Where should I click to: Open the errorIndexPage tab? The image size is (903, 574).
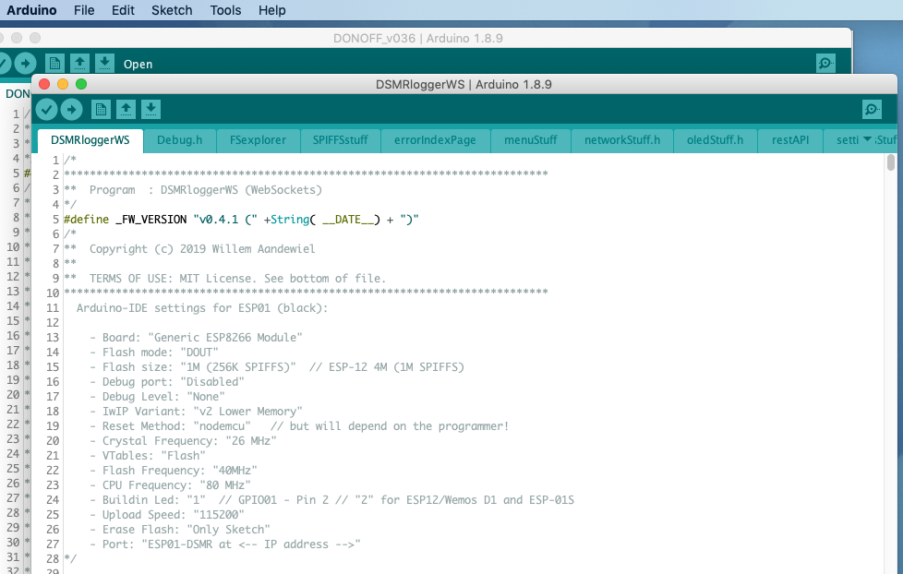click(x=435, y=140)
